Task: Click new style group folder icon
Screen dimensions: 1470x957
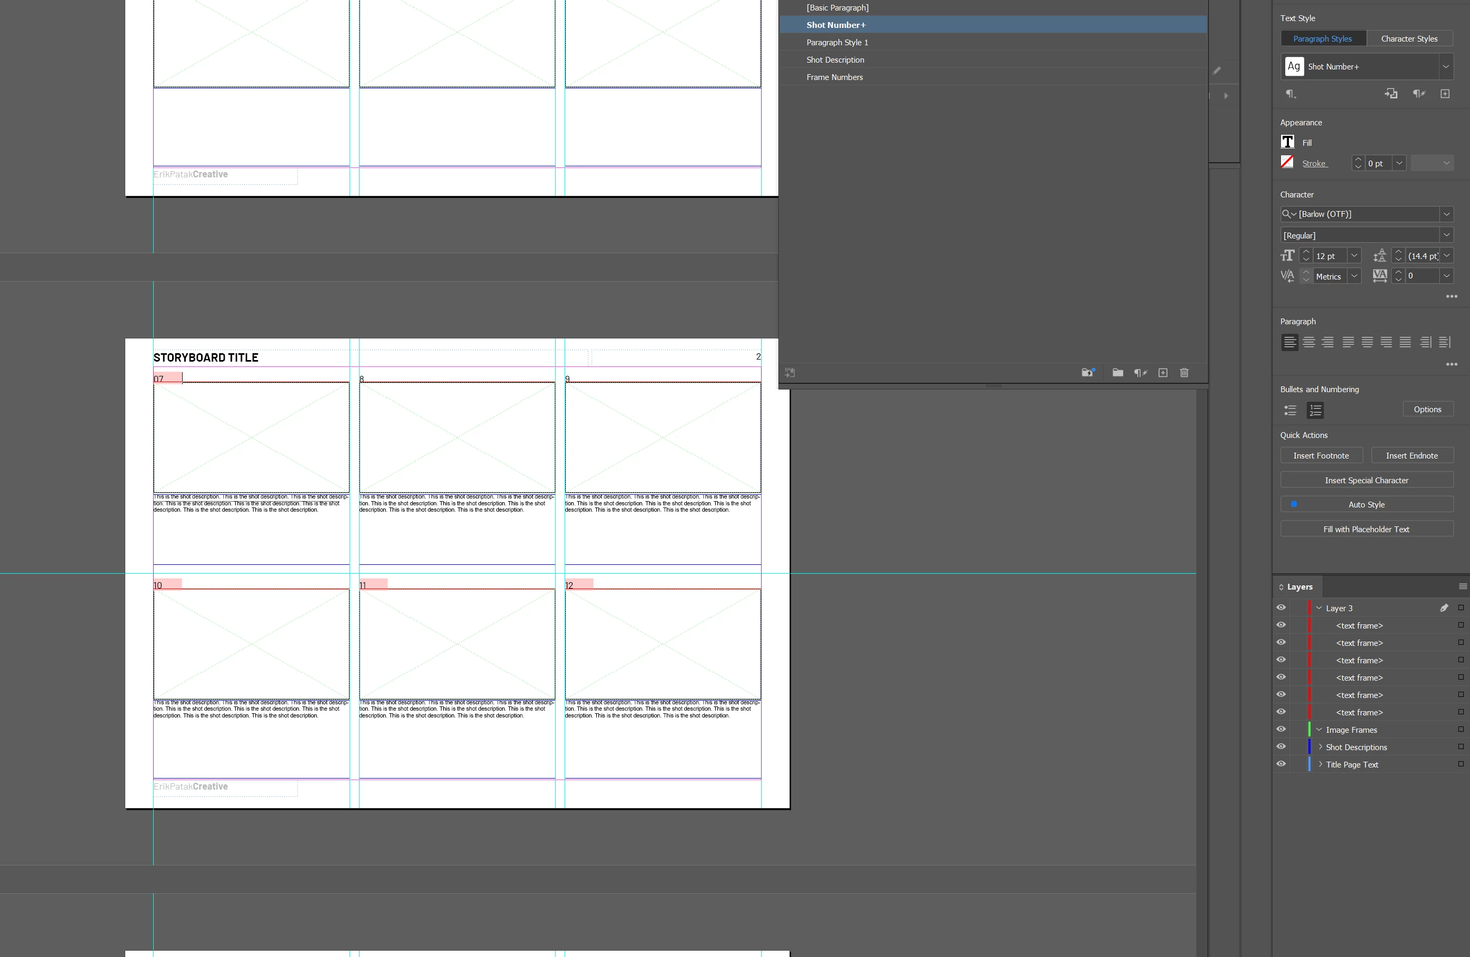Action: [1117, 373]
